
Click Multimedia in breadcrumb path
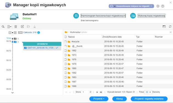click(x=75, y=32)
